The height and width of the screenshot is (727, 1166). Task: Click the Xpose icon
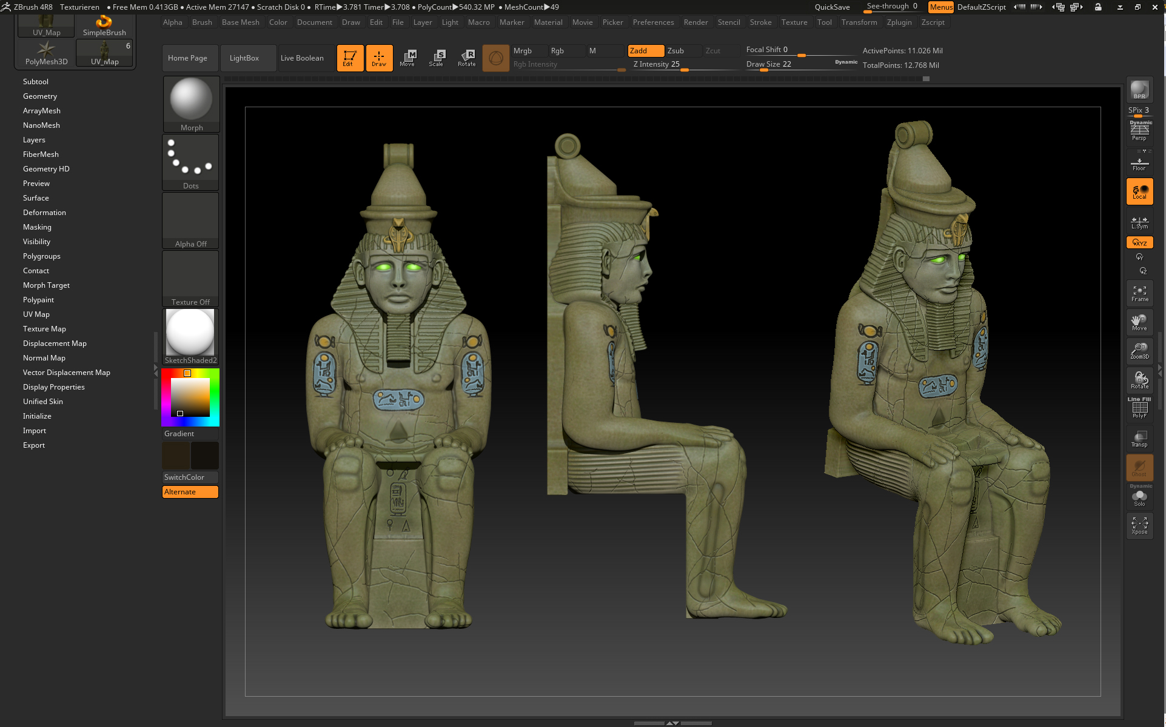point(1139,525)
